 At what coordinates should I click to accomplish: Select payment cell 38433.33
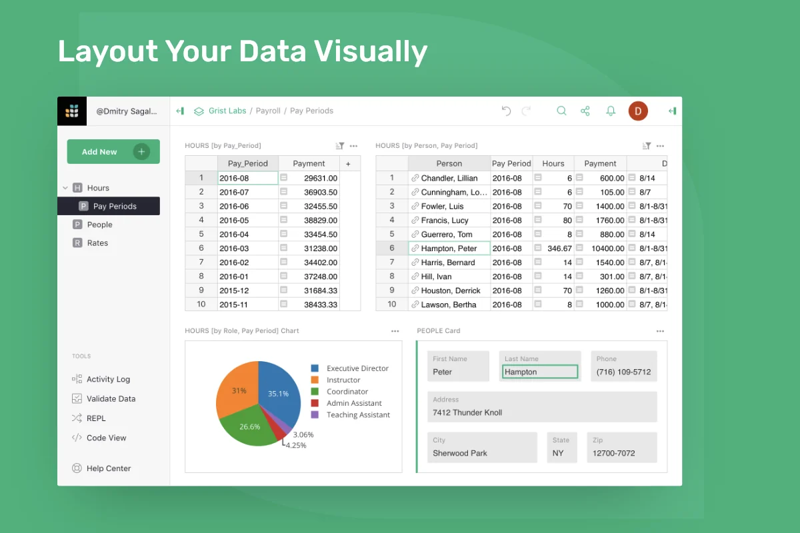[x=309, y=304]
